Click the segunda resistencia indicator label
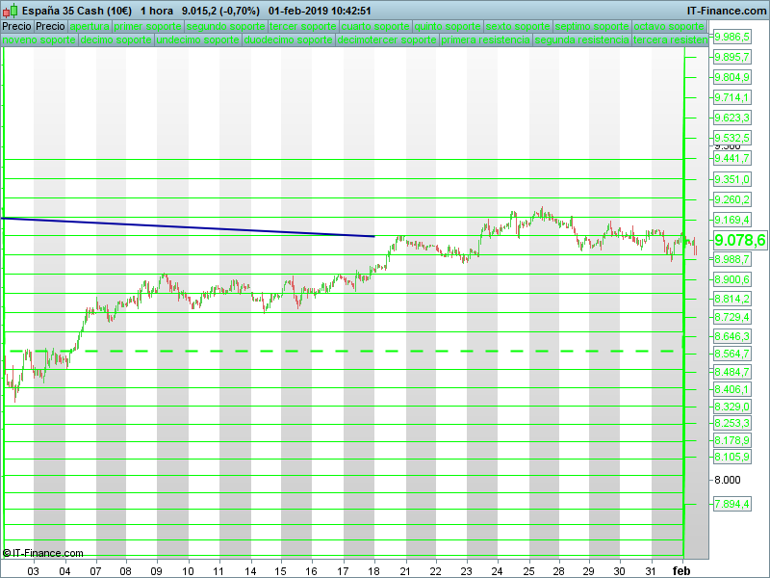The height and width of the screenshot is (578, 770). pos(581,41)
